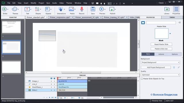Open the Quiz menu

tap(48, 3)
